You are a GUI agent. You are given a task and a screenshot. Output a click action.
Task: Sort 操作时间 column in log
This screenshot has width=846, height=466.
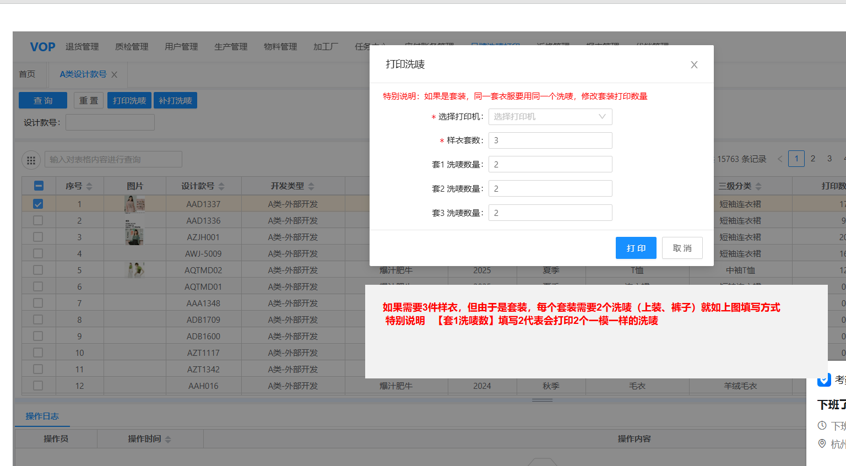point(168,440)
